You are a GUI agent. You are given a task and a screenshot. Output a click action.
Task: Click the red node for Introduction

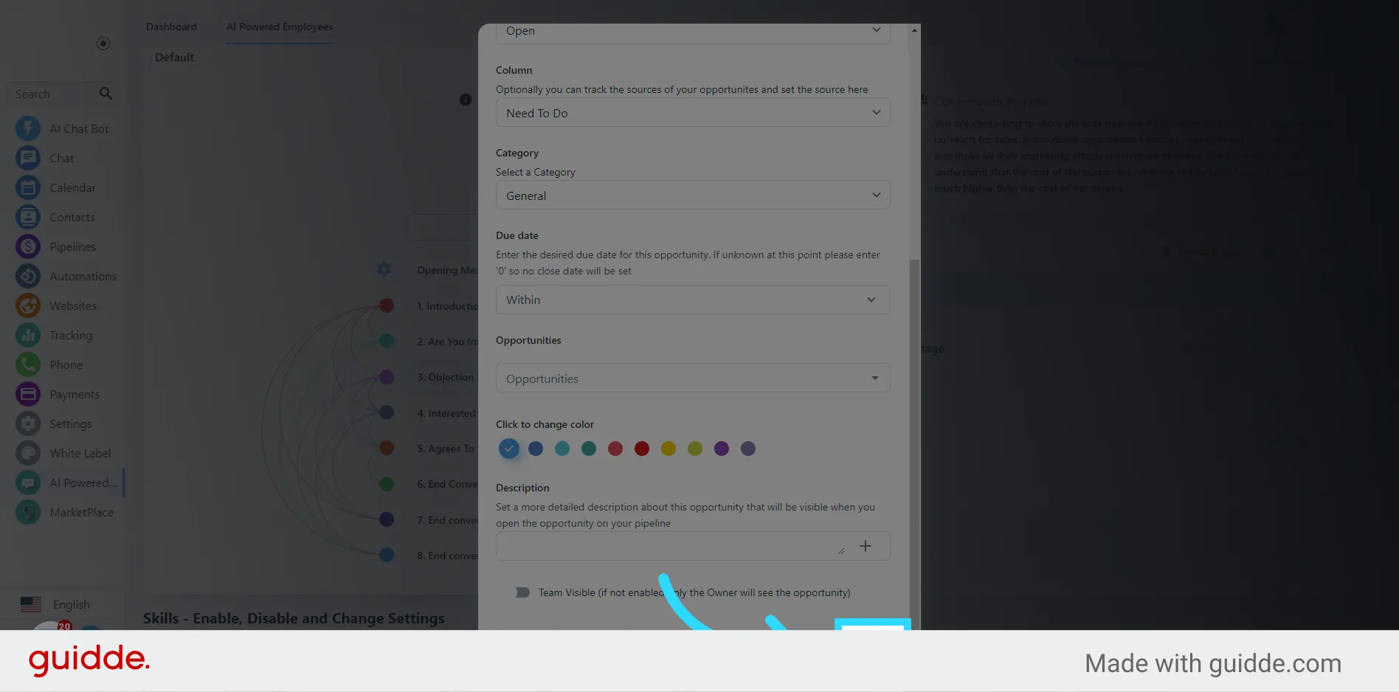tap(387, 305)
